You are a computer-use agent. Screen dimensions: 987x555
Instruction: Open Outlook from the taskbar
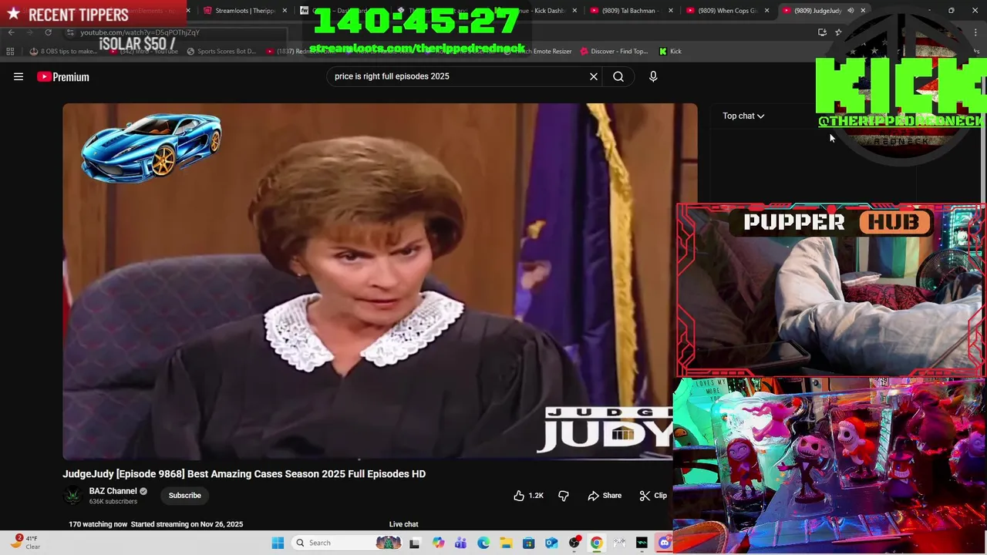pos(551,543)
